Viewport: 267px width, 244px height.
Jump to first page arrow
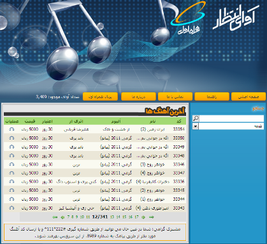55,217
